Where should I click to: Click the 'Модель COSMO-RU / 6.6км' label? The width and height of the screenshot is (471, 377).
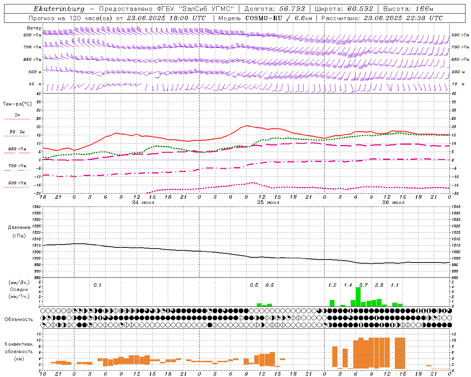click(265, 18)
